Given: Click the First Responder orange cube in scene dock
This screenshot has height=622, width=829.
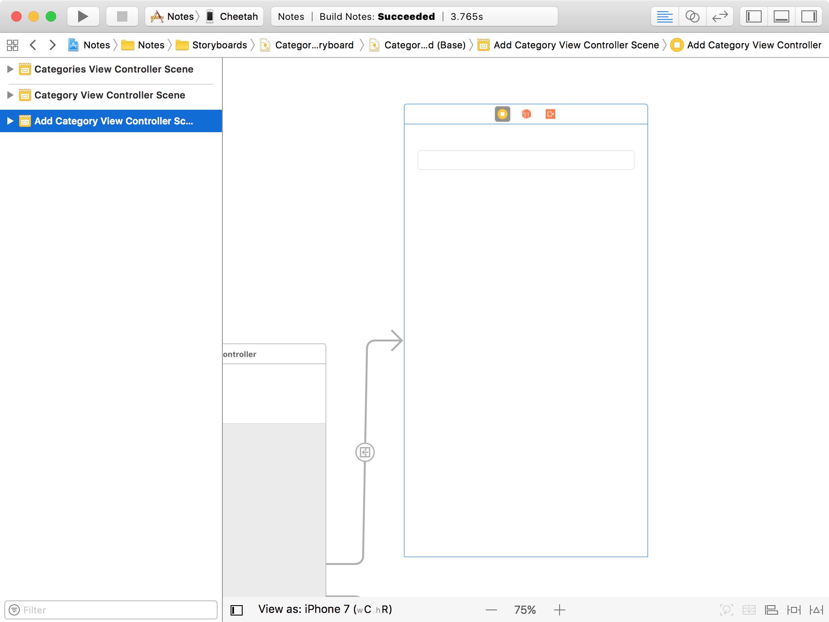Looking at the screenshot, I should point(526,114).
